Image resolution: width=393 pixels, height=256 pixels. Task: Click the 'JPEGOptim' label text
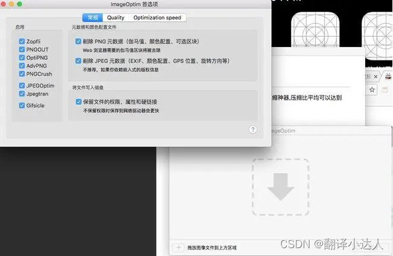[x=40, y=86]
